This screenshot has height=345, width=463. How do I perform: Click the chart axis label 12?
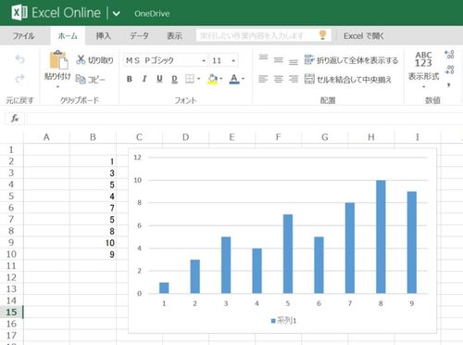click(x=138, y=158)
